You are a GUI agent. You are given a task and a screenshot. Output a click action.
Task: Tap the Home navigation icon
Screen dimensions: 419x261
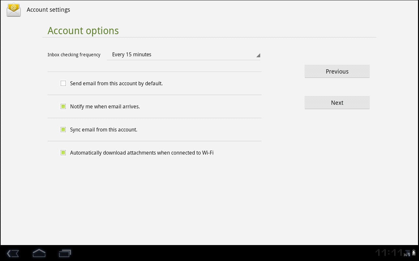point(39,253)
